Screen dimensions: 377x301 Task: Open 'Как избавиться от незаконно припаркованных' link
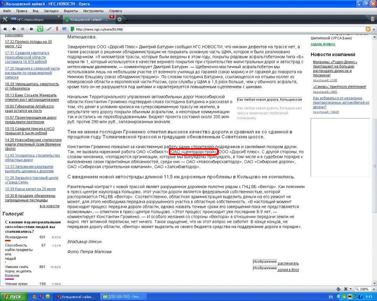click(x=341, y=102)
